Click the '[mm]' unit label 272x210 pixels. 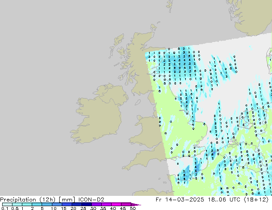(x=67, y=200)
